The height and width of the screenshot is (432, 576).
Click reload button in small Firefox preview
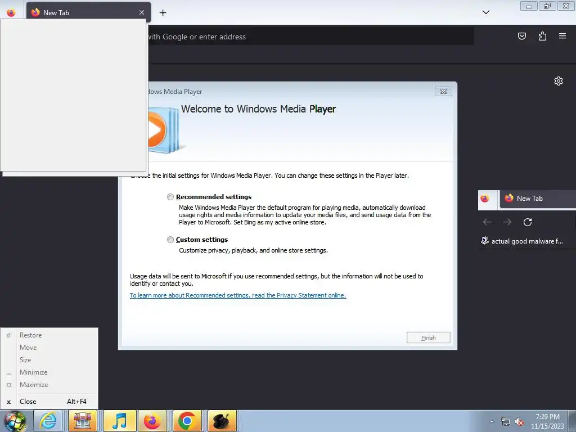coord(528,222)
